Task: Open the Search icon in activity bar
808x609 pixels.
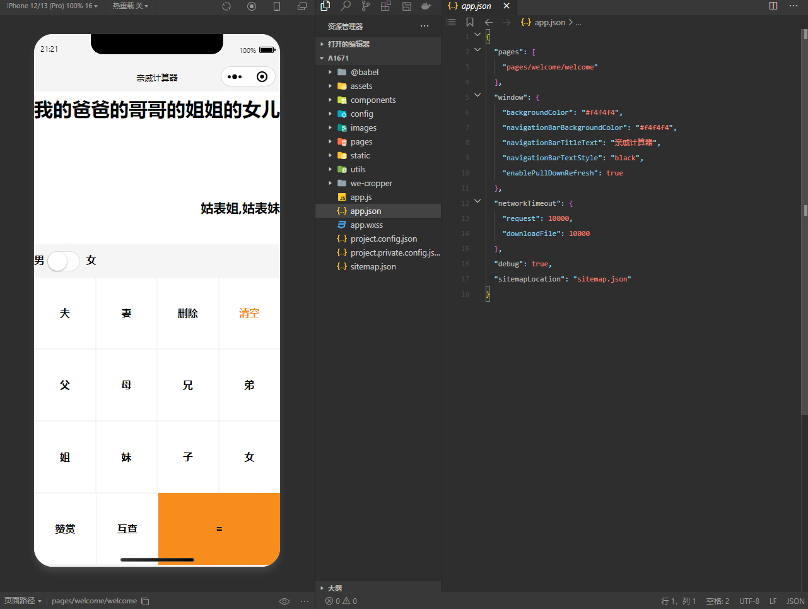Action: tap(346, 6)
